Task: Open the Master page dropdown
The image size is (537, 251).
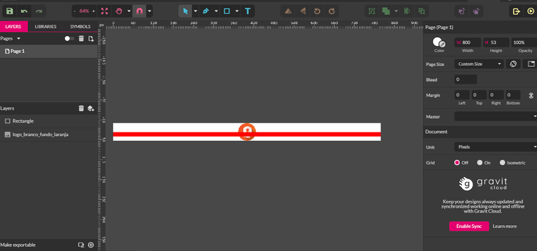Action: pyautogui.click(x=496, y=116)
